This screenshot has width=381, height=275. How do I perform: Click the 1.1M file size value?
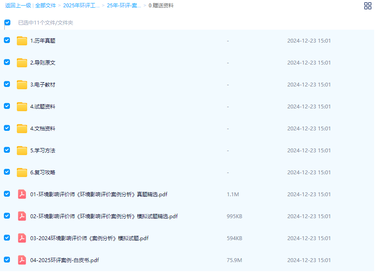(x=233, y=195)
